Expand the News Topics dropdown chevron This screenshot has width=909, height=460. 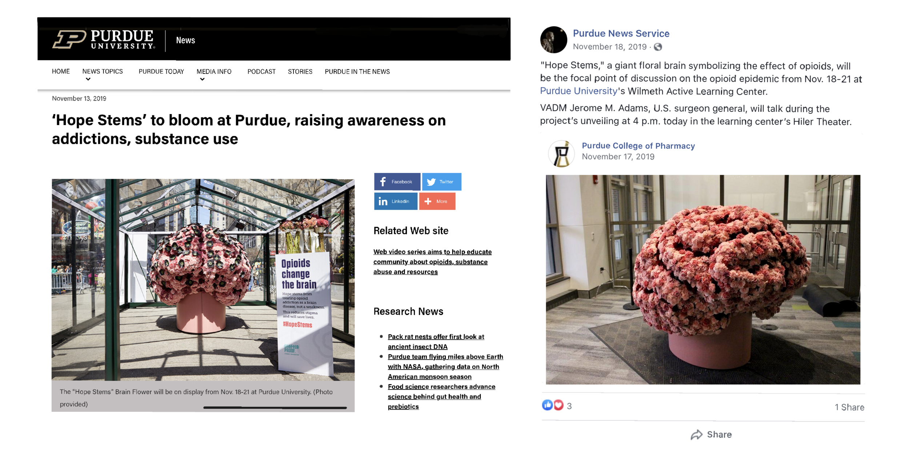click(88, 79)
